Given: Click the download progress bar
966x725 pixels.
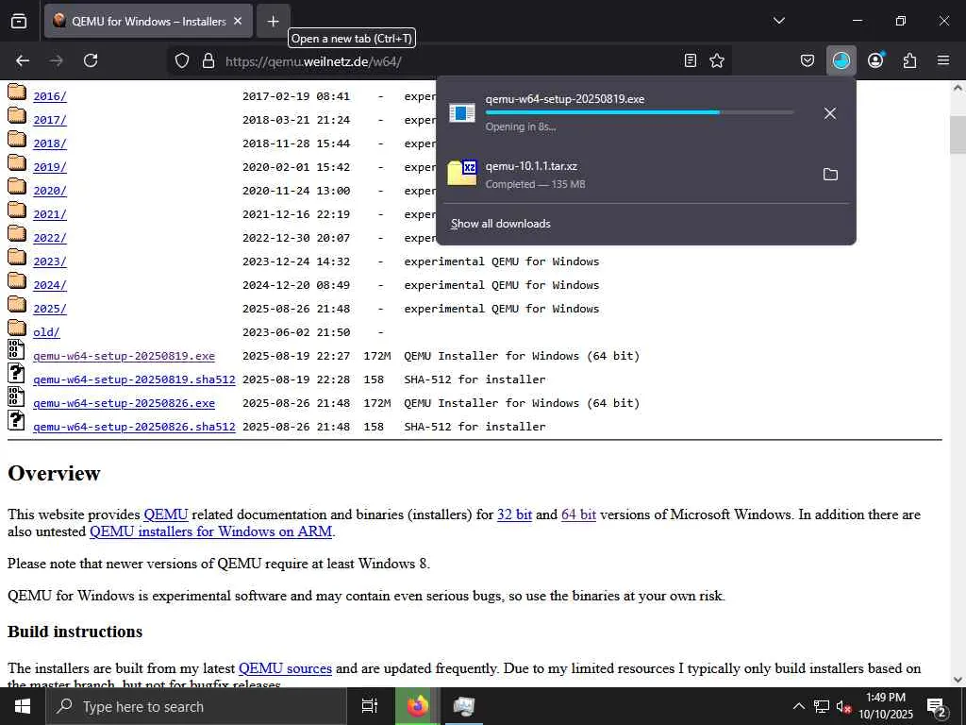Looking at the screenshot, I should point(640,112).
